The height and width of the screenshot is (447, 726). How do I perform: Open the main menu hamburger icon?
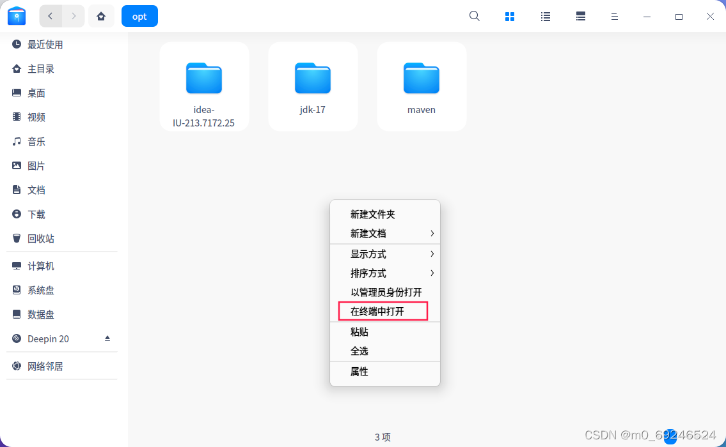point(615,17)
